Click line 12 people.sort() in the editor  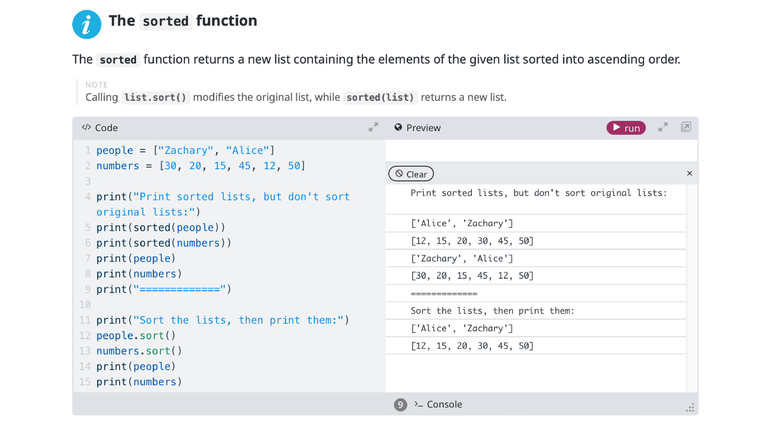(136, 336)
